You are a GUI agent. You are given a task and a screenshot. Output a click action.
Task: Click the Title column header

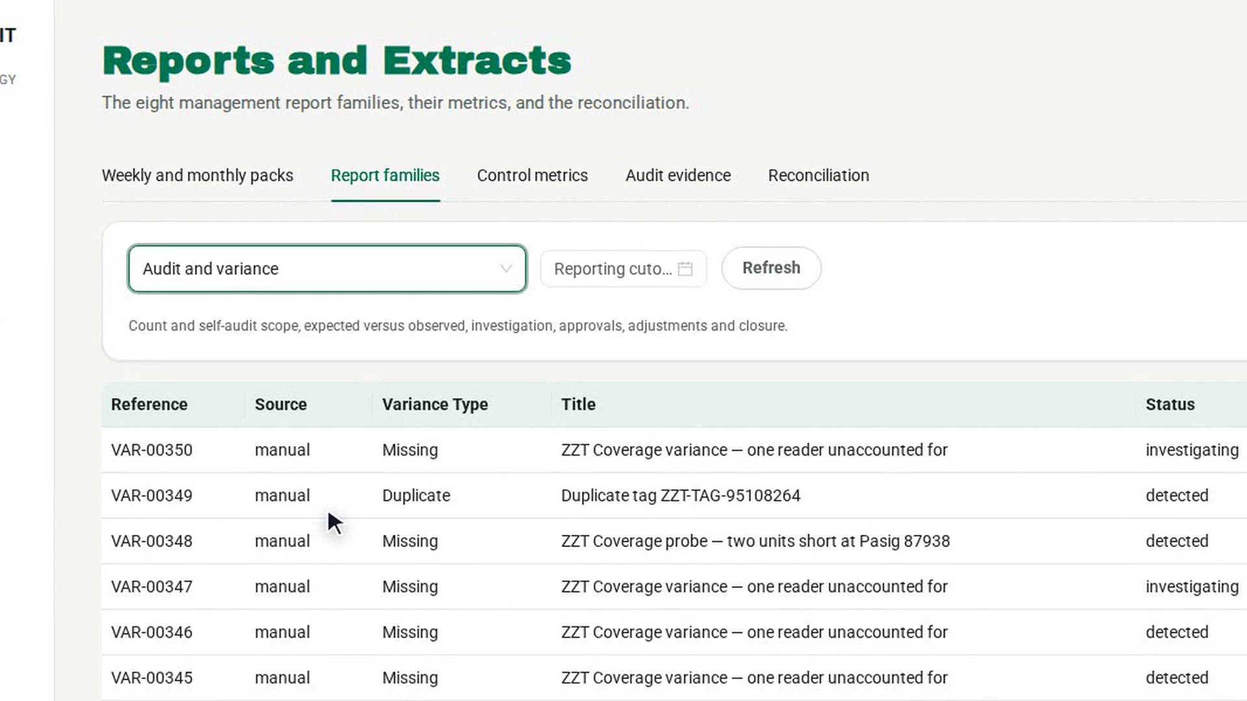pos(578,404)
